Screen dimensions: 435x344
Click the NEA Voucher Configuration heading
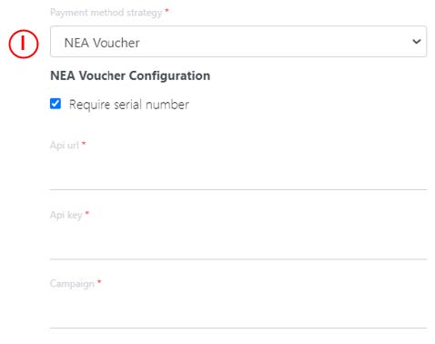pyautogui.click(x=130, y=76)
